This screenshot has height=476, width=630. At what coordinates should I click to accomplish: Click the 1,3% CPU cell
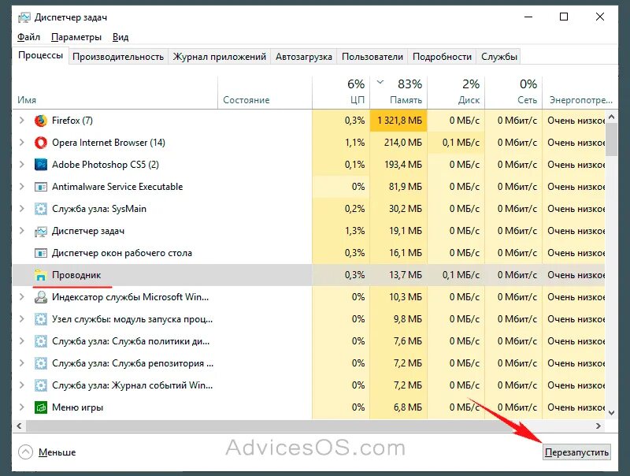coord(341,231)
